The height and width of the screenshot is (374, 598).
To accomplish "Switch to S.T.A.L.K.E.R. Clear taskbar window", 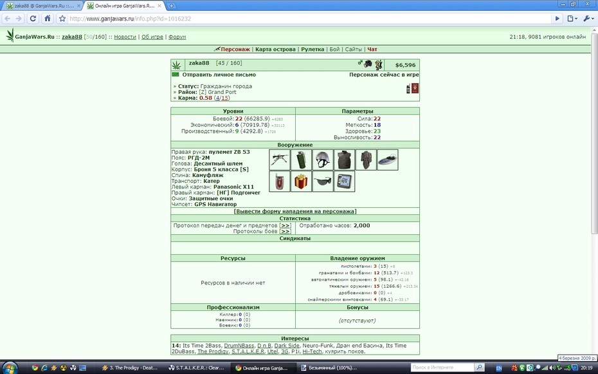I will (x=196, y=368).
